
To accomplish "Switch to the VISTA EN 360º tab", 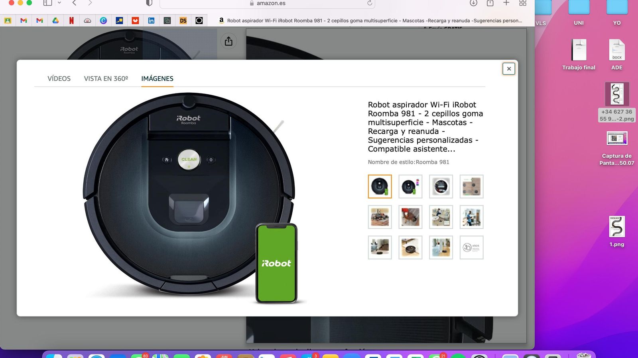I will click(106, 78).
